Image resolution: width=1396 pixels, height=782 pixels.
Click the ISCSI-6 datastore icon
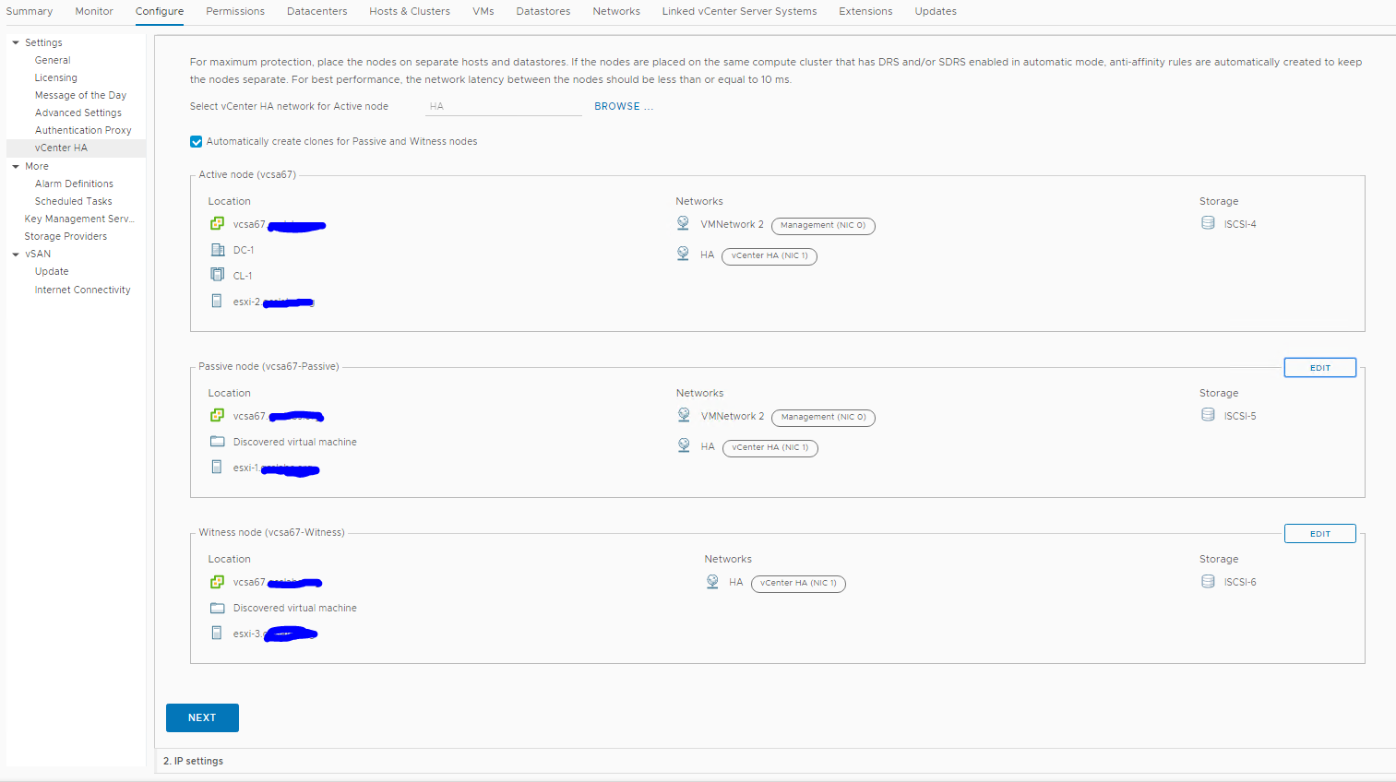click(x=1208, y=581)
